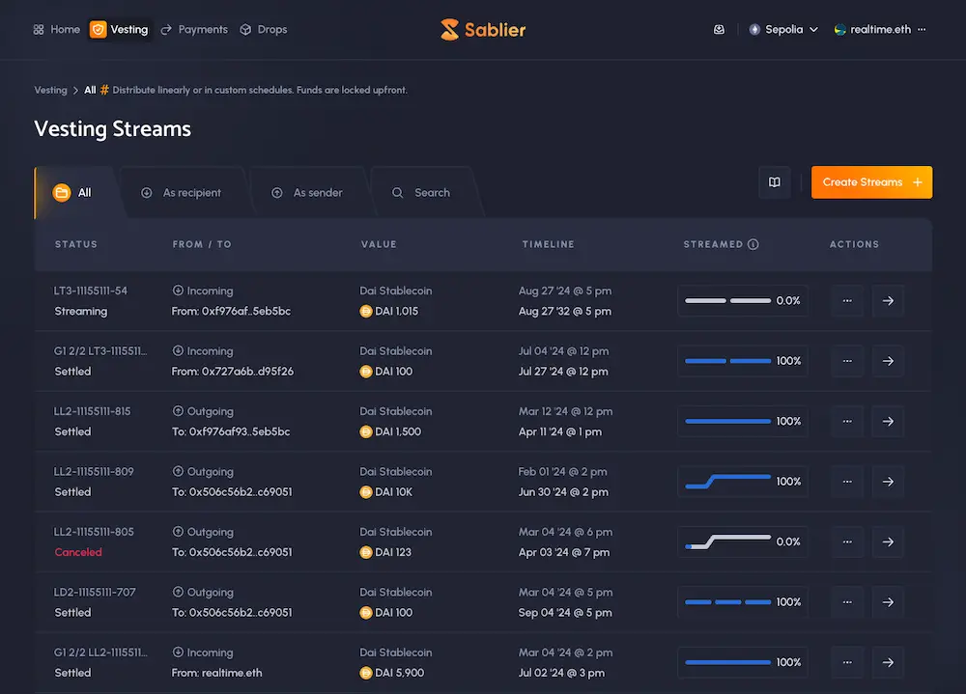Open arrow for stream LL2-11155111-815
Viewport: 966px width, 694px height.
pos(888,422)
